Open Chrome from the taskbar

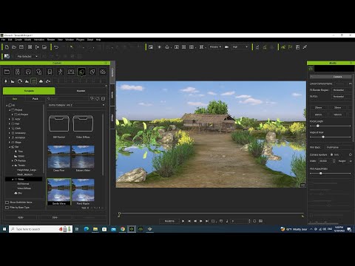click(123, 229)
